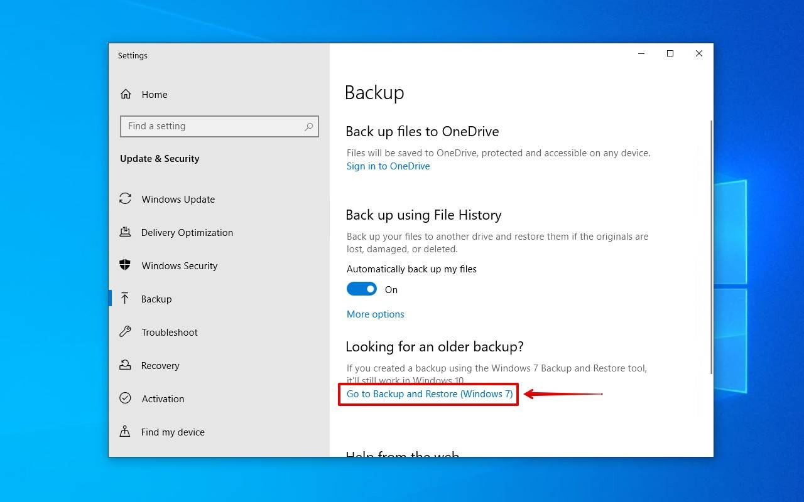Minimize the Settings window
804x502 pixels.
pyautogui.click(x=641, y=53)
